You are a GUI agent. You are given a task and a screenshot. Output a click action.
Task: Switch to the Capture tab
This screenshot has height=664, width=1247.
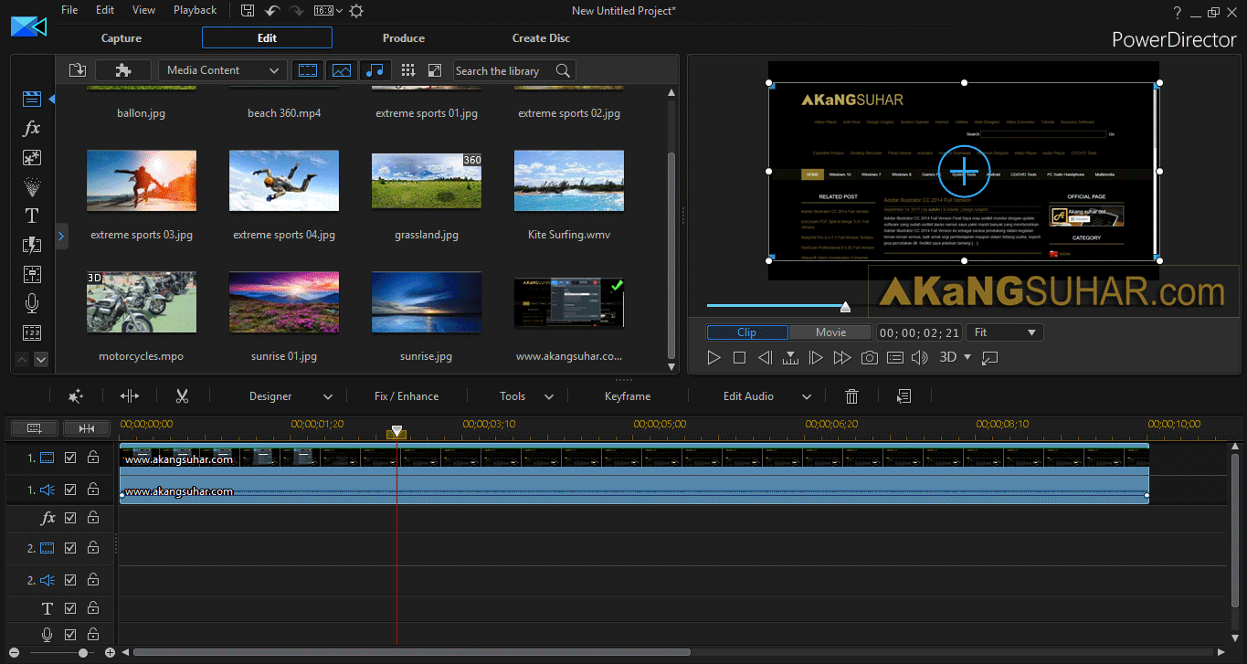click(x=122, y=38)
